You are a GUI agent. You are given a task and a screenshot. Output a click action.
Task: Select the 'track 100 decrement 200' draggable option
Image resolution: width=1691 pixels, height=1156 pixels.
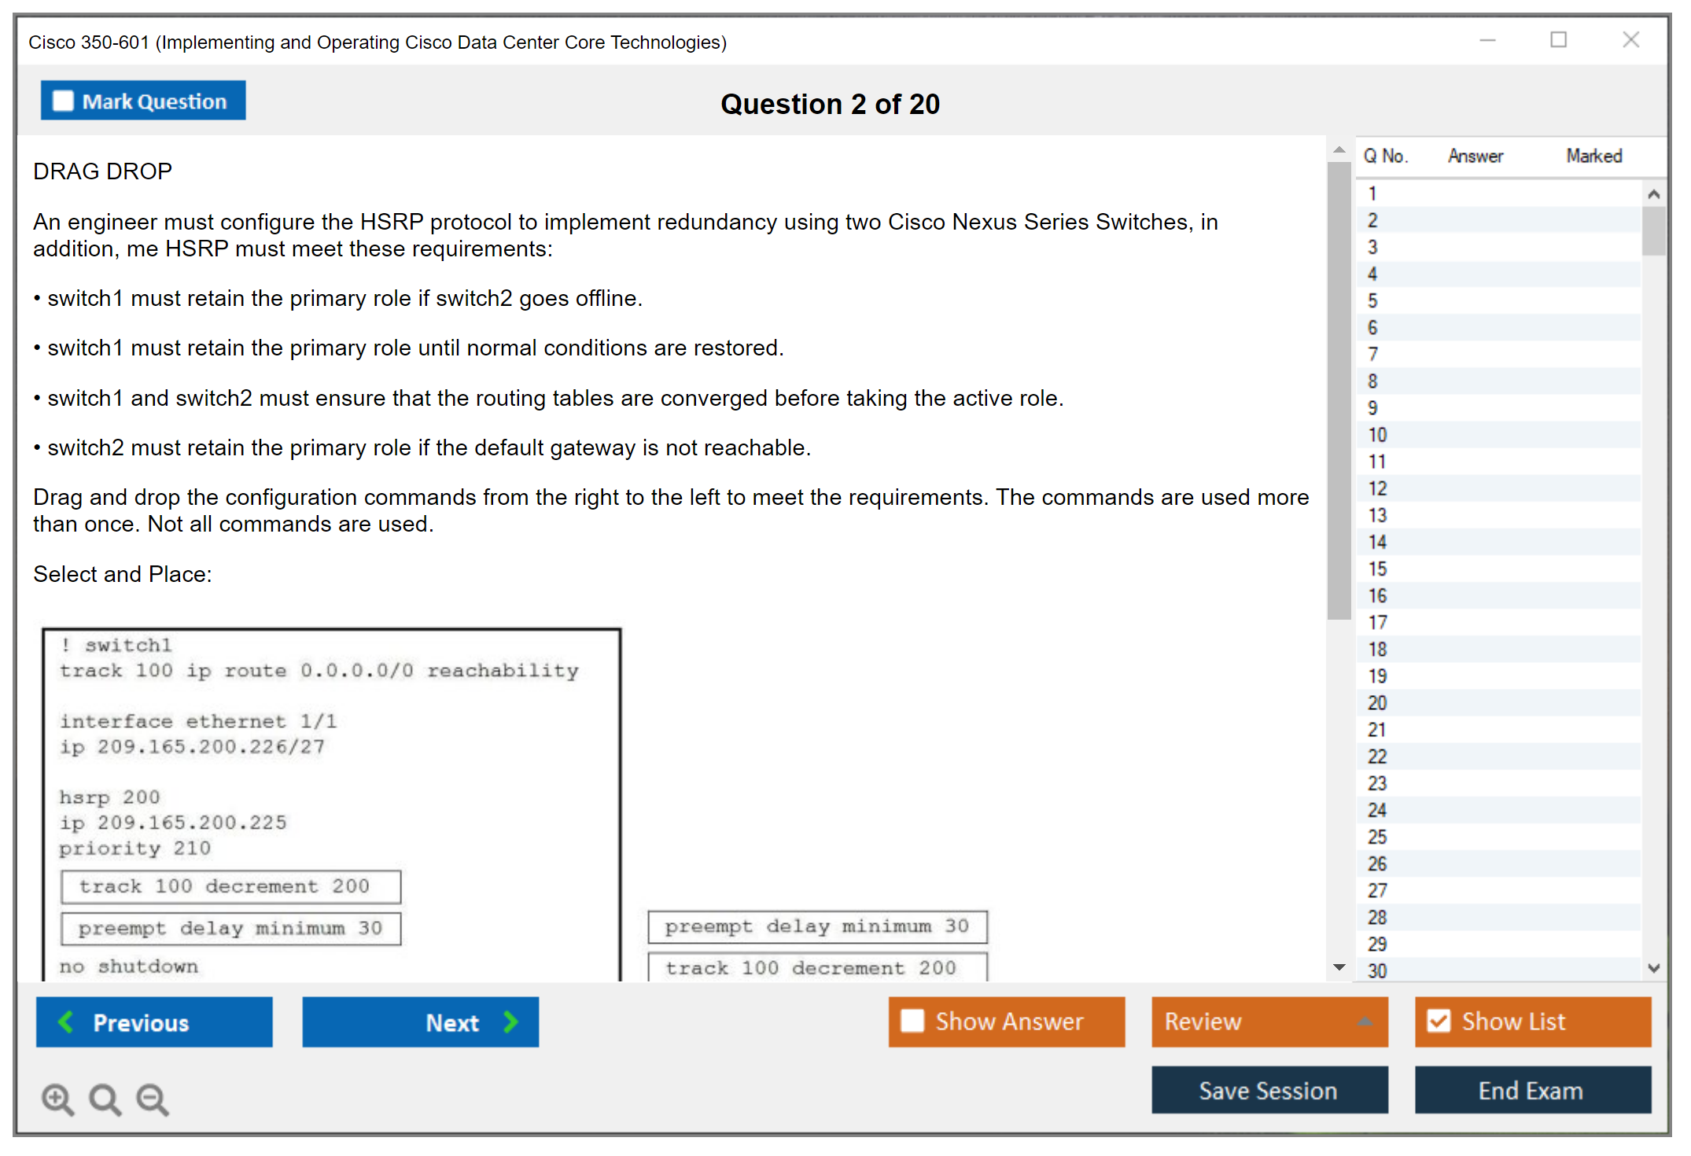816,967
